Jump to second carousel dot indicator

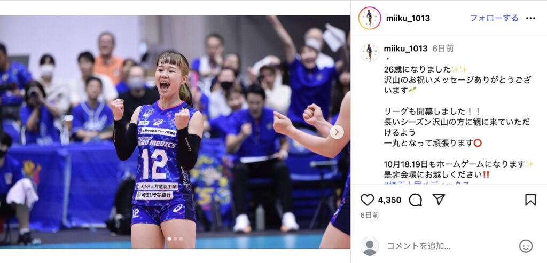[x=175, y=239]
